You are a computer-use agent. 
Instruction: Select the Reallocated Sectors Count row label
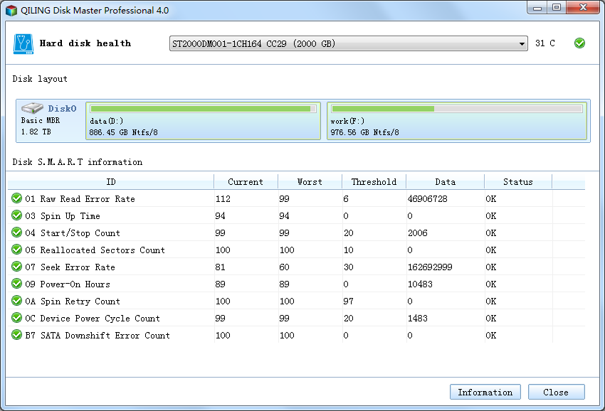95,250
